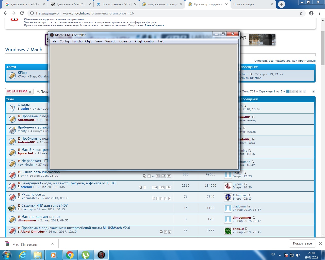Click the 'НОВАЯ ТЕМА' new topic button
This screenshot has width=325, height=260.
coord(19,91)
